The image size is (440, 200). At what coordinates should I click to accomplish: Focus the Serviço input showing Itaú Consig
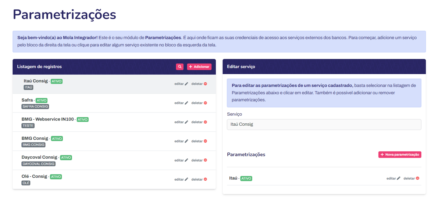click(x=324, y=125)
